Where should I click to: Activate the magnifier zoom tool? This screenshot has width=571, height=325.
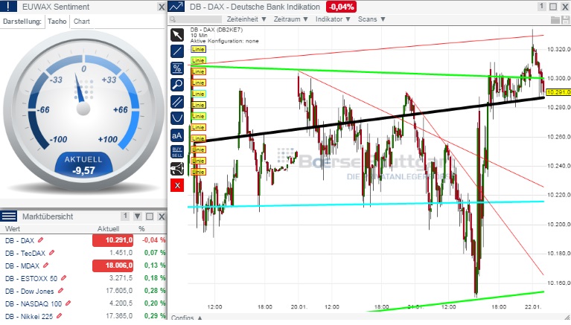[x=177, y=85]
